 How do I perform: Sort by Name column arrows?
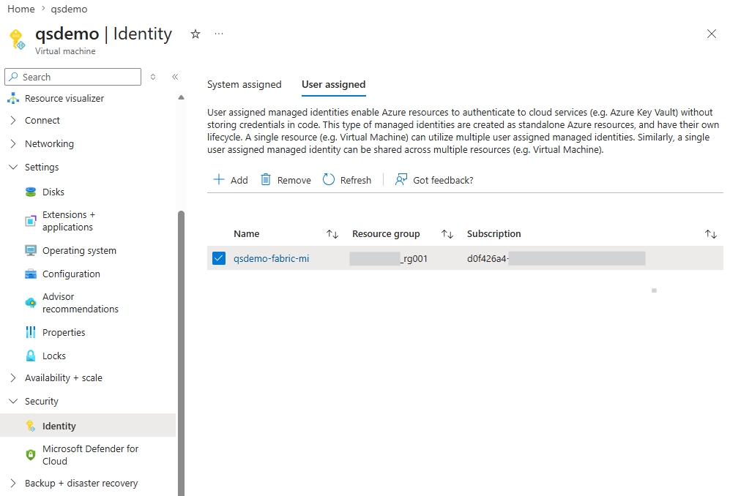332,234
